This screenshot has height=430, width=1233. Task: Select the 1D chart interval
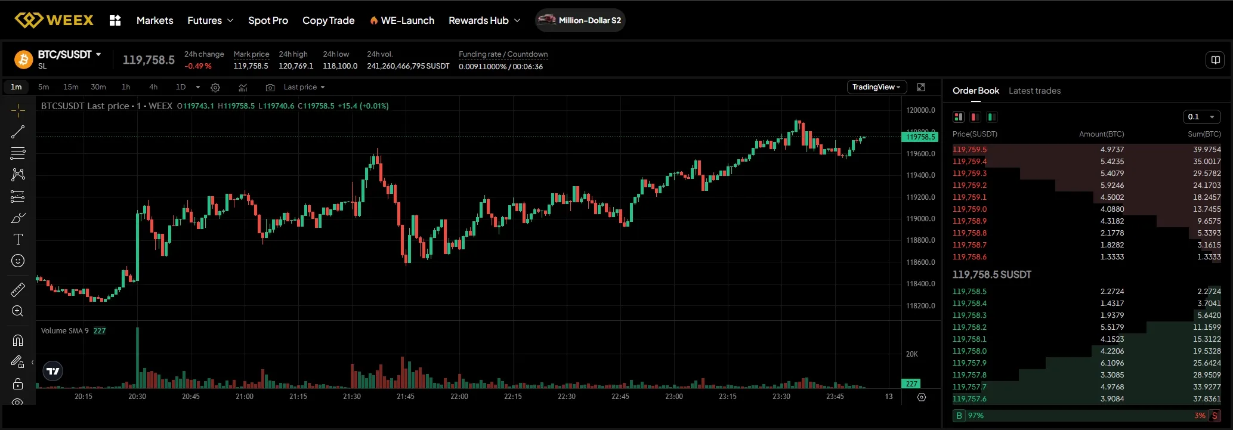(x=181, y=87)
